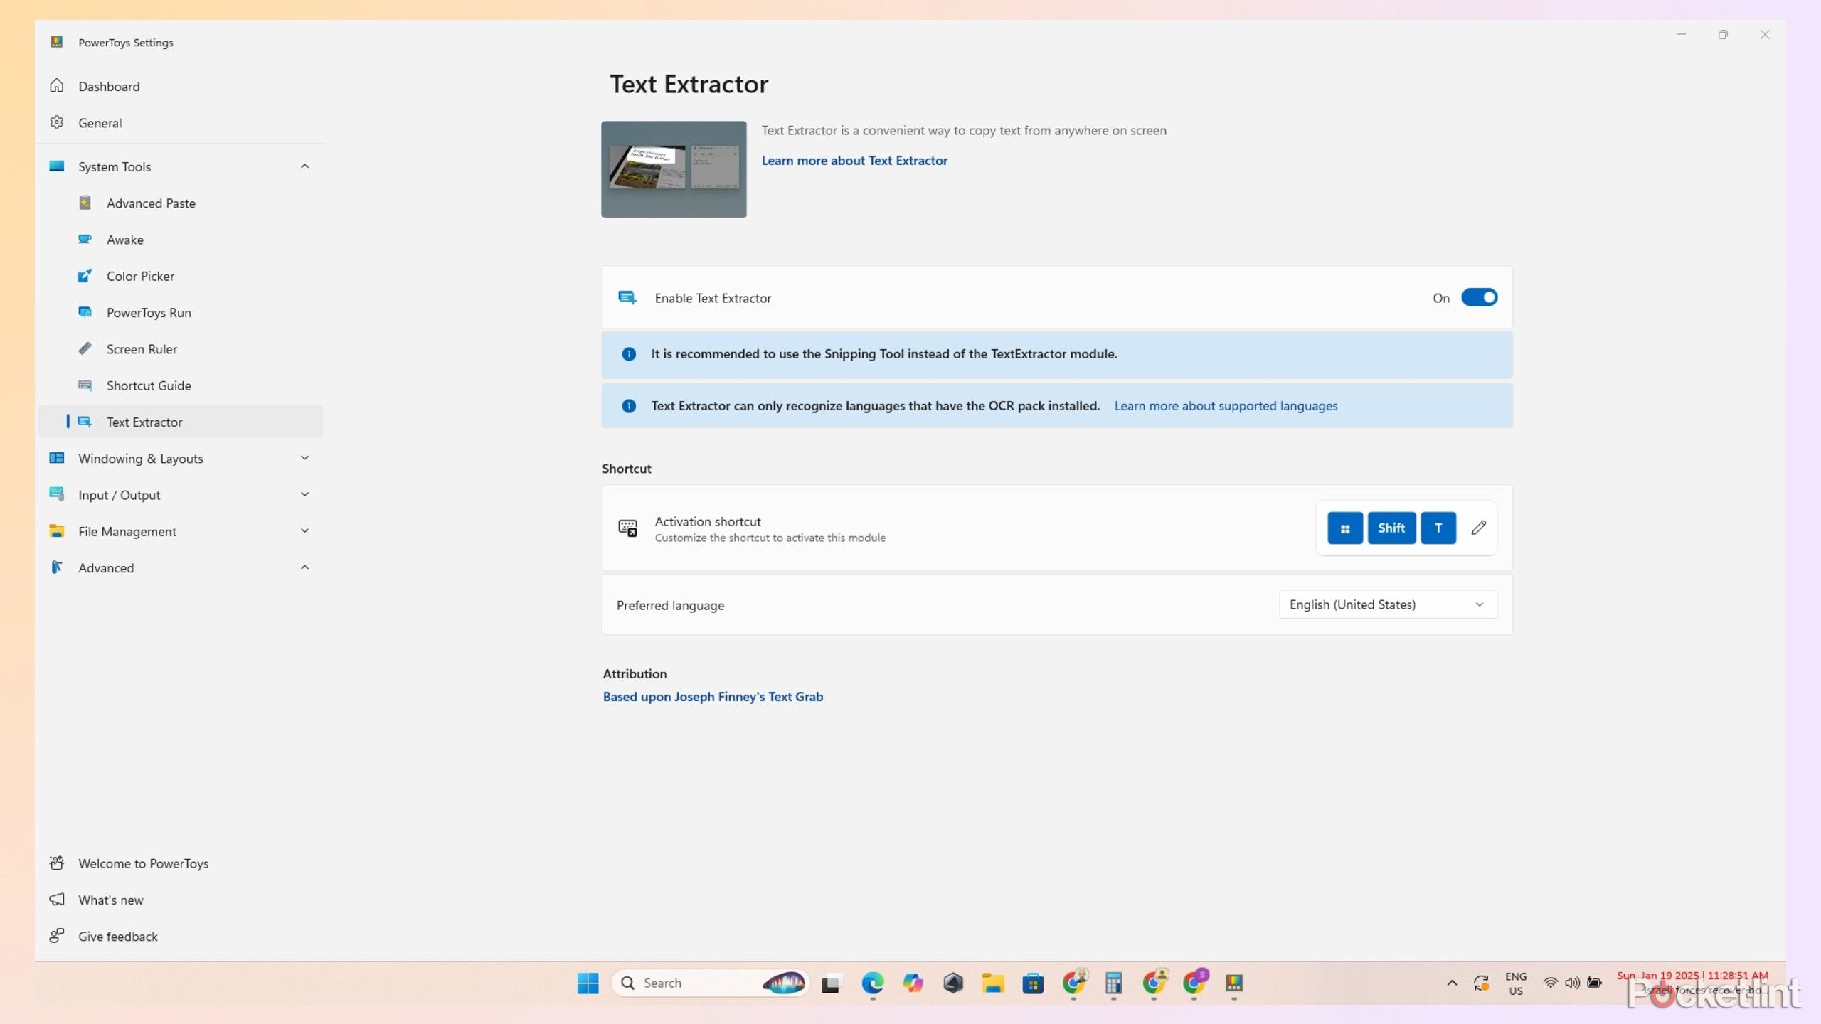Open Welcome to PowerToys
Image resolution: width=1821 pixels, height=1024 pixels.
(181, 863)
